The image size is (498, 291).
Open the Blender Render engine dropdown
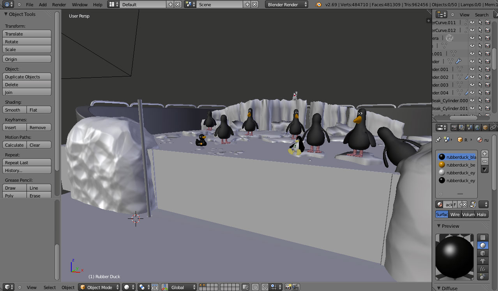(x=286, y=5)
